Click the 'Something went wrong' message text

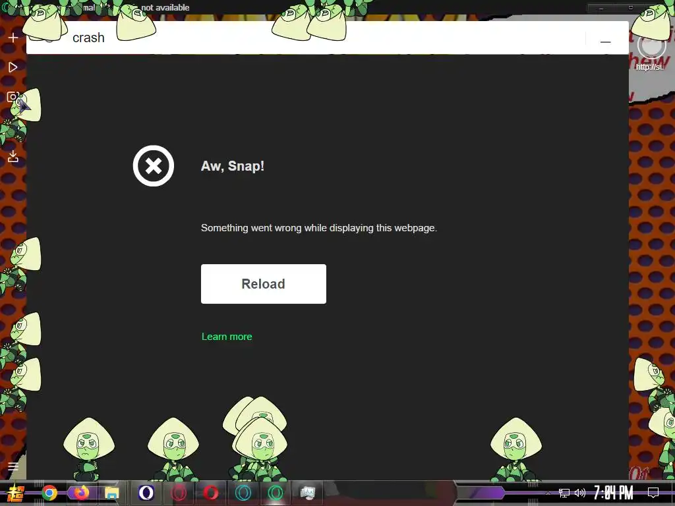coord(319,228)
